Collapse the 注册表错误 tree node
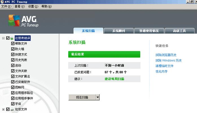The image size is (197, 113). coord(3,38)
